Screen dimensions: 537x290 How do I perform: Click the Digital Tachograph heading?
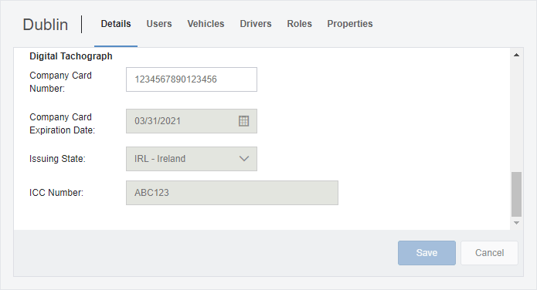71,56
